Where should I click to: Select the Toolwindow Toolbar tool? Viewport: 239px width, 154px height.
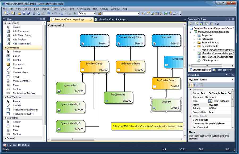pos(24,93)
